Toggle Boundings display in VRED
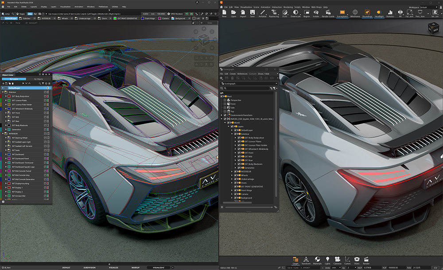This screenshot has width=443, height=270. [368, 14]
